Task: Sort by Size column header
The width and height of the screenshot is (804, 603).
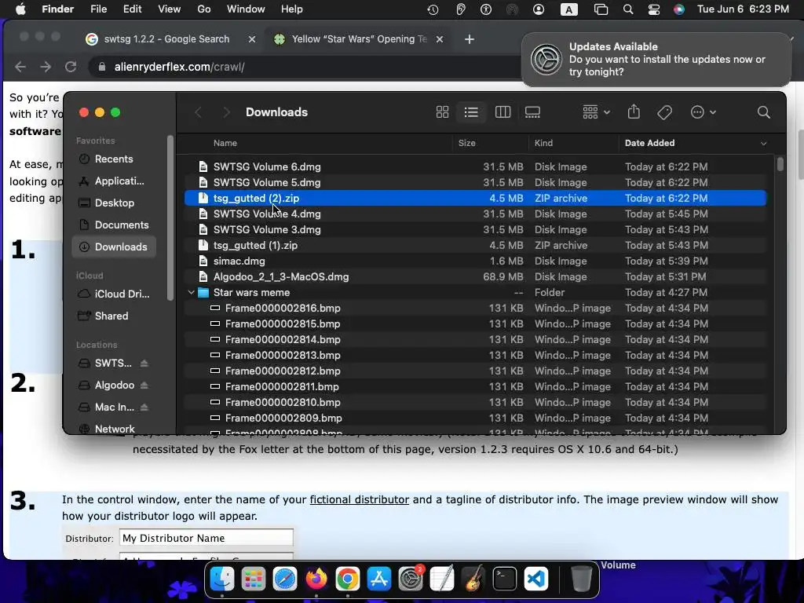Action: click(466, 143)
